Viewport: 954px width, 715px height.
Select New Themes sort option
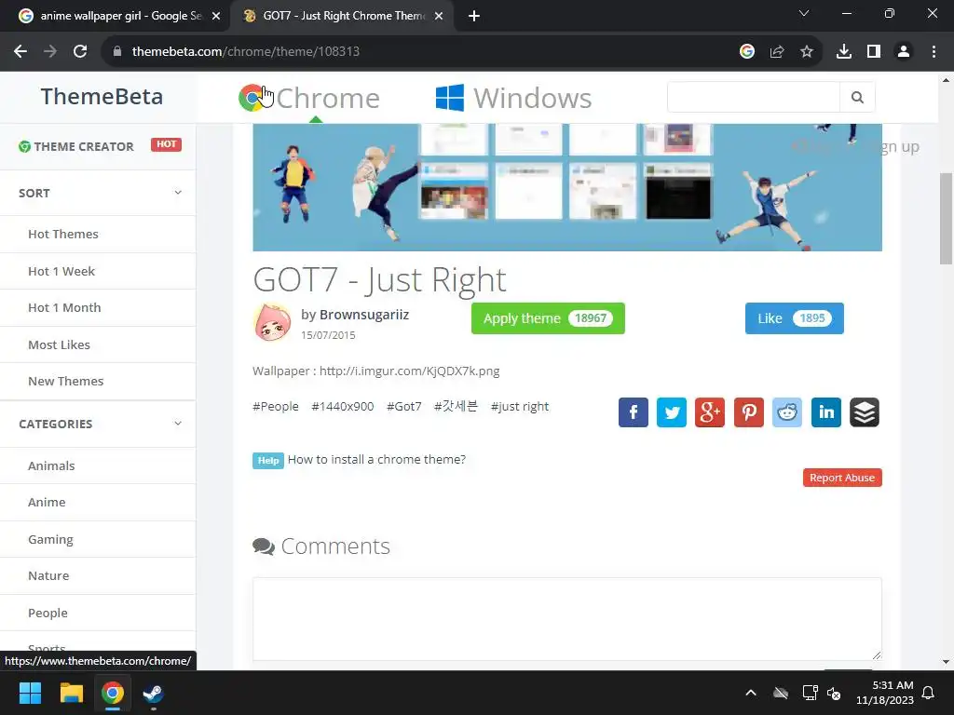point(66,381)
